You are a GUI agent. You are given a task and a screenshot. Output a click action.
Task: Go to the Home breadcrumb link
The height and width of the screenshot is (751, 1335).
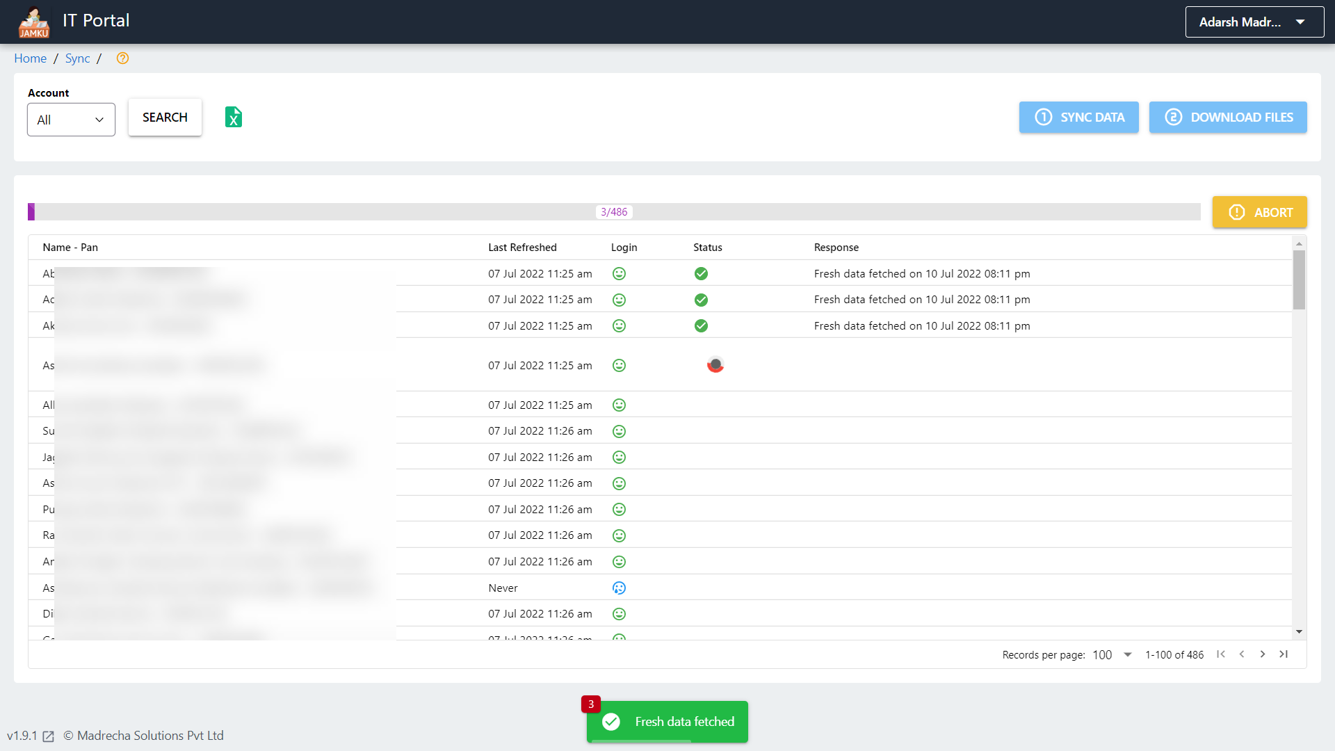tap(31, 58)
